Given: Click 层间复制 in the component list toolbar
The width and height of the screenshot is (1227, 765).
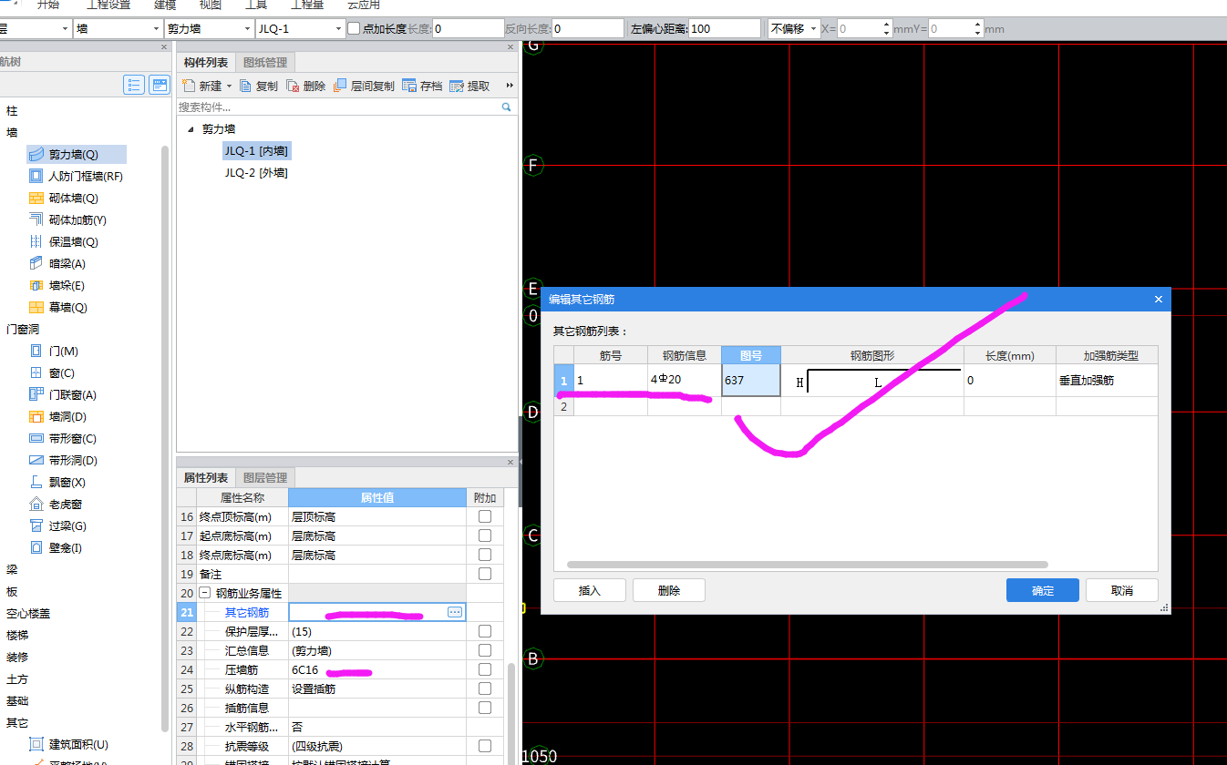Looking at the screenshot, I should tap(364, 86).
